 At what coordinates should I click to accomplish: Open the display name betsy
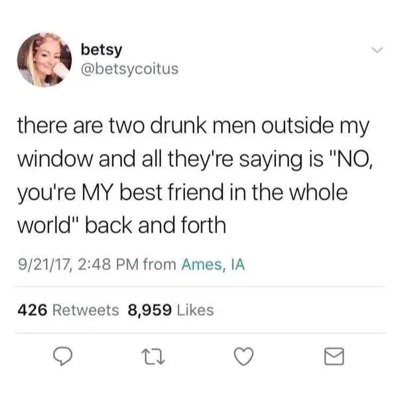point(101,50)
